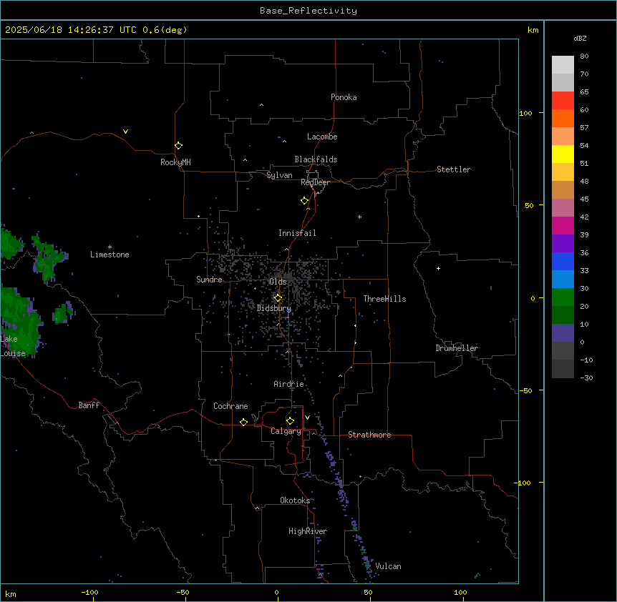Select the yellow diamond marker beside Cochrane
This screenshot has width=617, height=602.
pos(243,422)
